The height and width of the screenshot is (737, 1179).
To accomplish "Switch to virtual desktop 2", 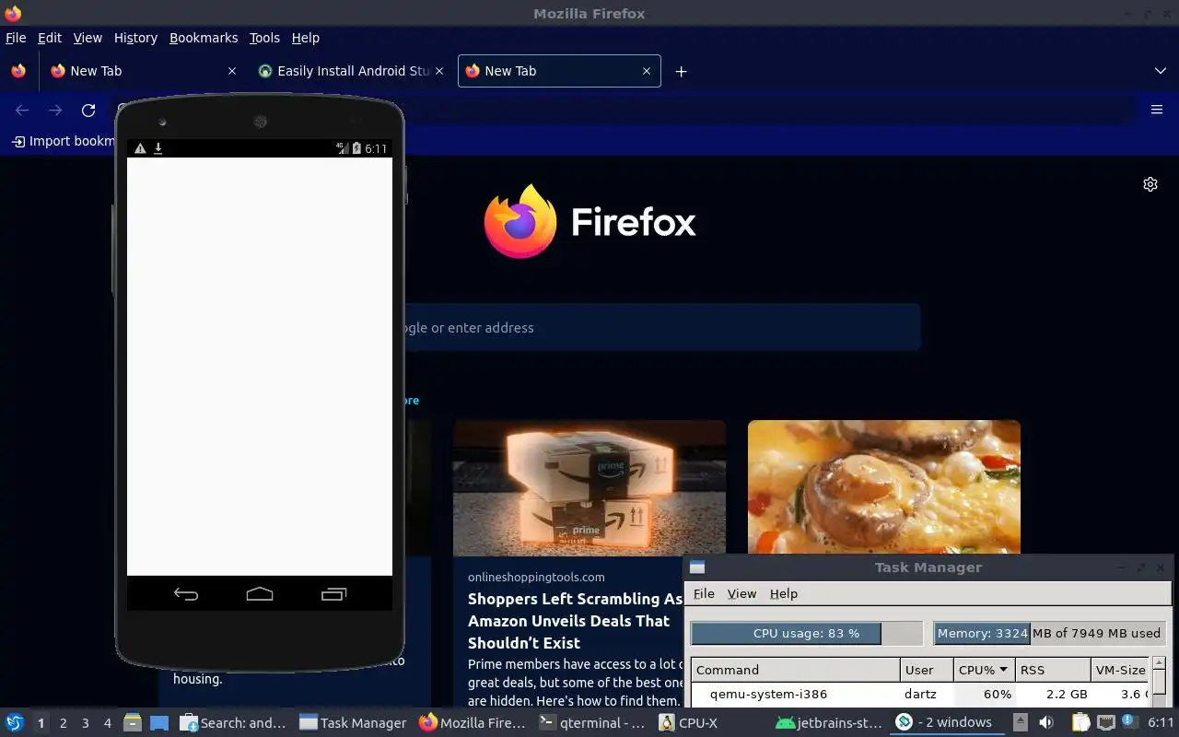I will pyautogui.click(x=64, y=723).
